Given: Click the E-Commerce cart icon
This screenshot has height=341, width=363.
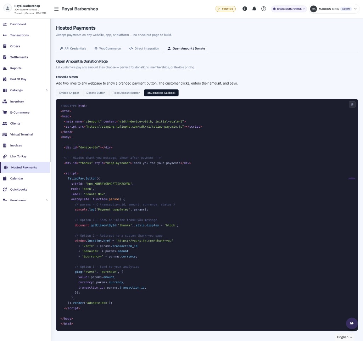Looking at the screenshot, I should click(5, 112).
